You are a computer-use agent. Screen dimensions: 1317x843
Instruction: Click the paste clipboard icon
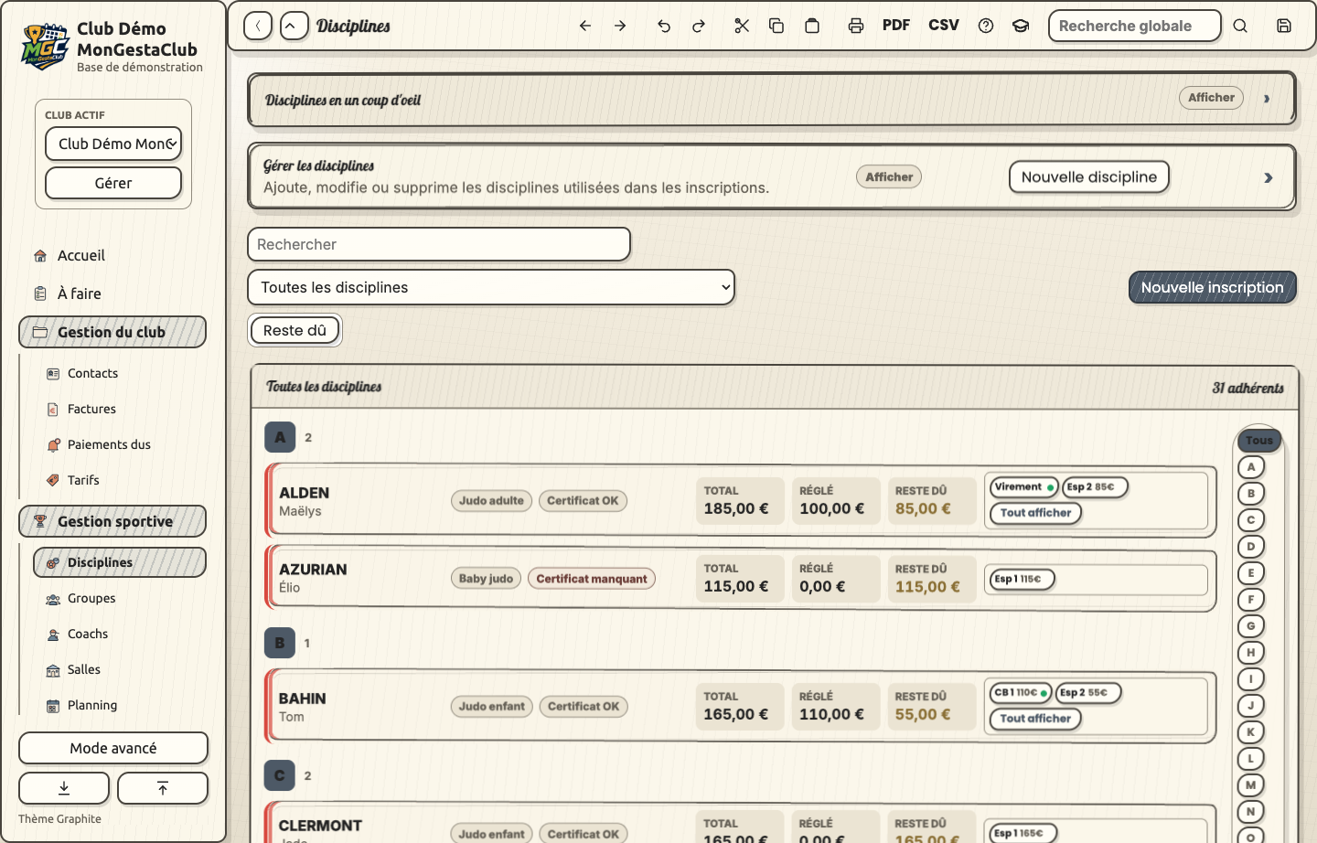[x=812, y=26]
